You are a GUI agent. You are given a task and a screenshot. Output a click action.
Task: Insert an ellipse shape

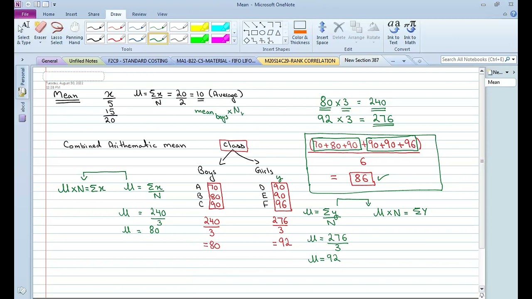[262, 33]
